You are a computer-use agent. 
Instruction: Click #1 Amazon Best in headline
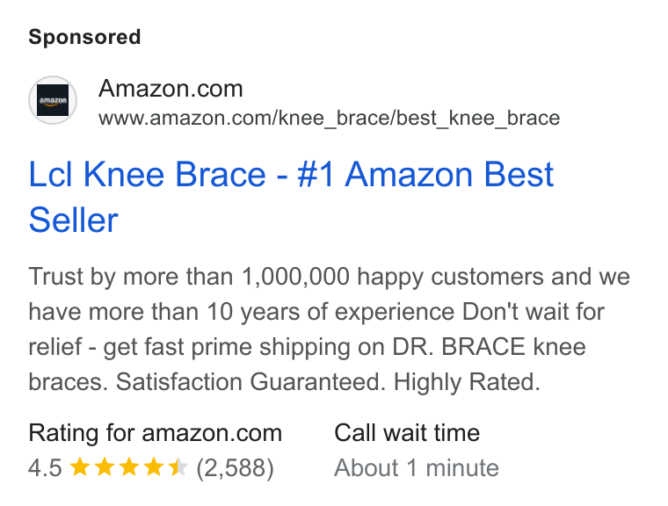[x=425, y=175]
